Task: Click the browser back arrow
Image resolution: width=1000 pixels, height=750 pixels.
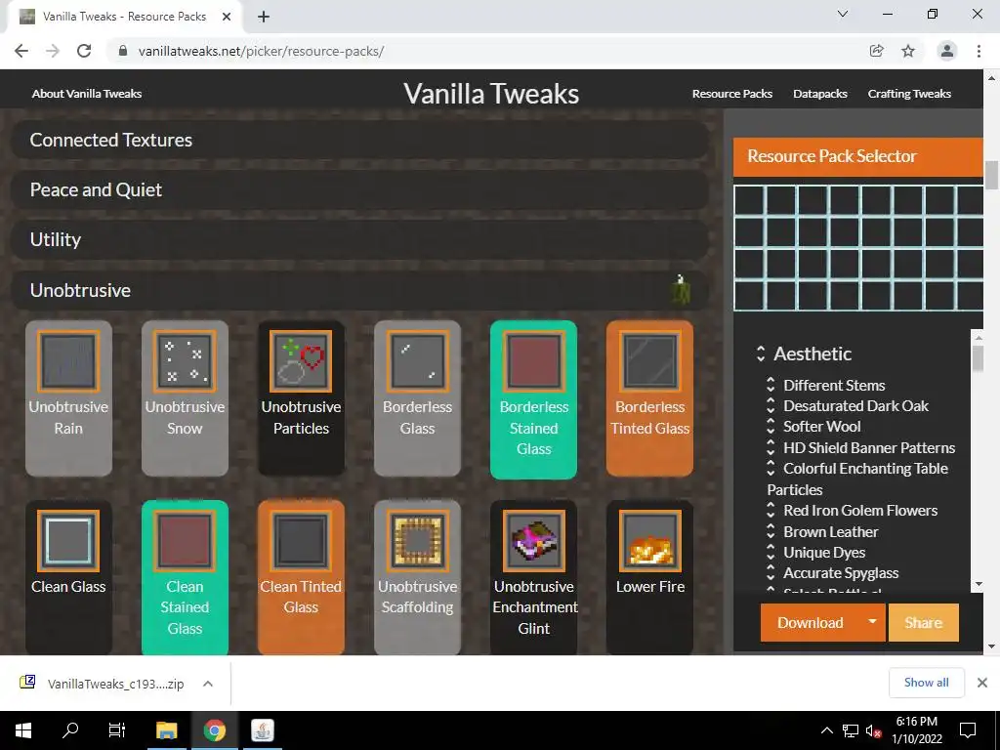Action: (21, 51)
